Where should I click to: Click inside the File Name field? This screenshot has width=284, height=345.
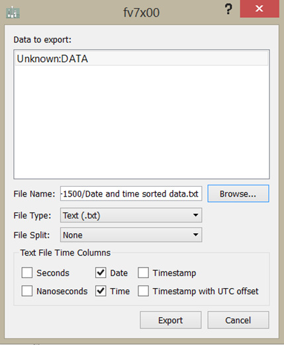coord(131,194)
